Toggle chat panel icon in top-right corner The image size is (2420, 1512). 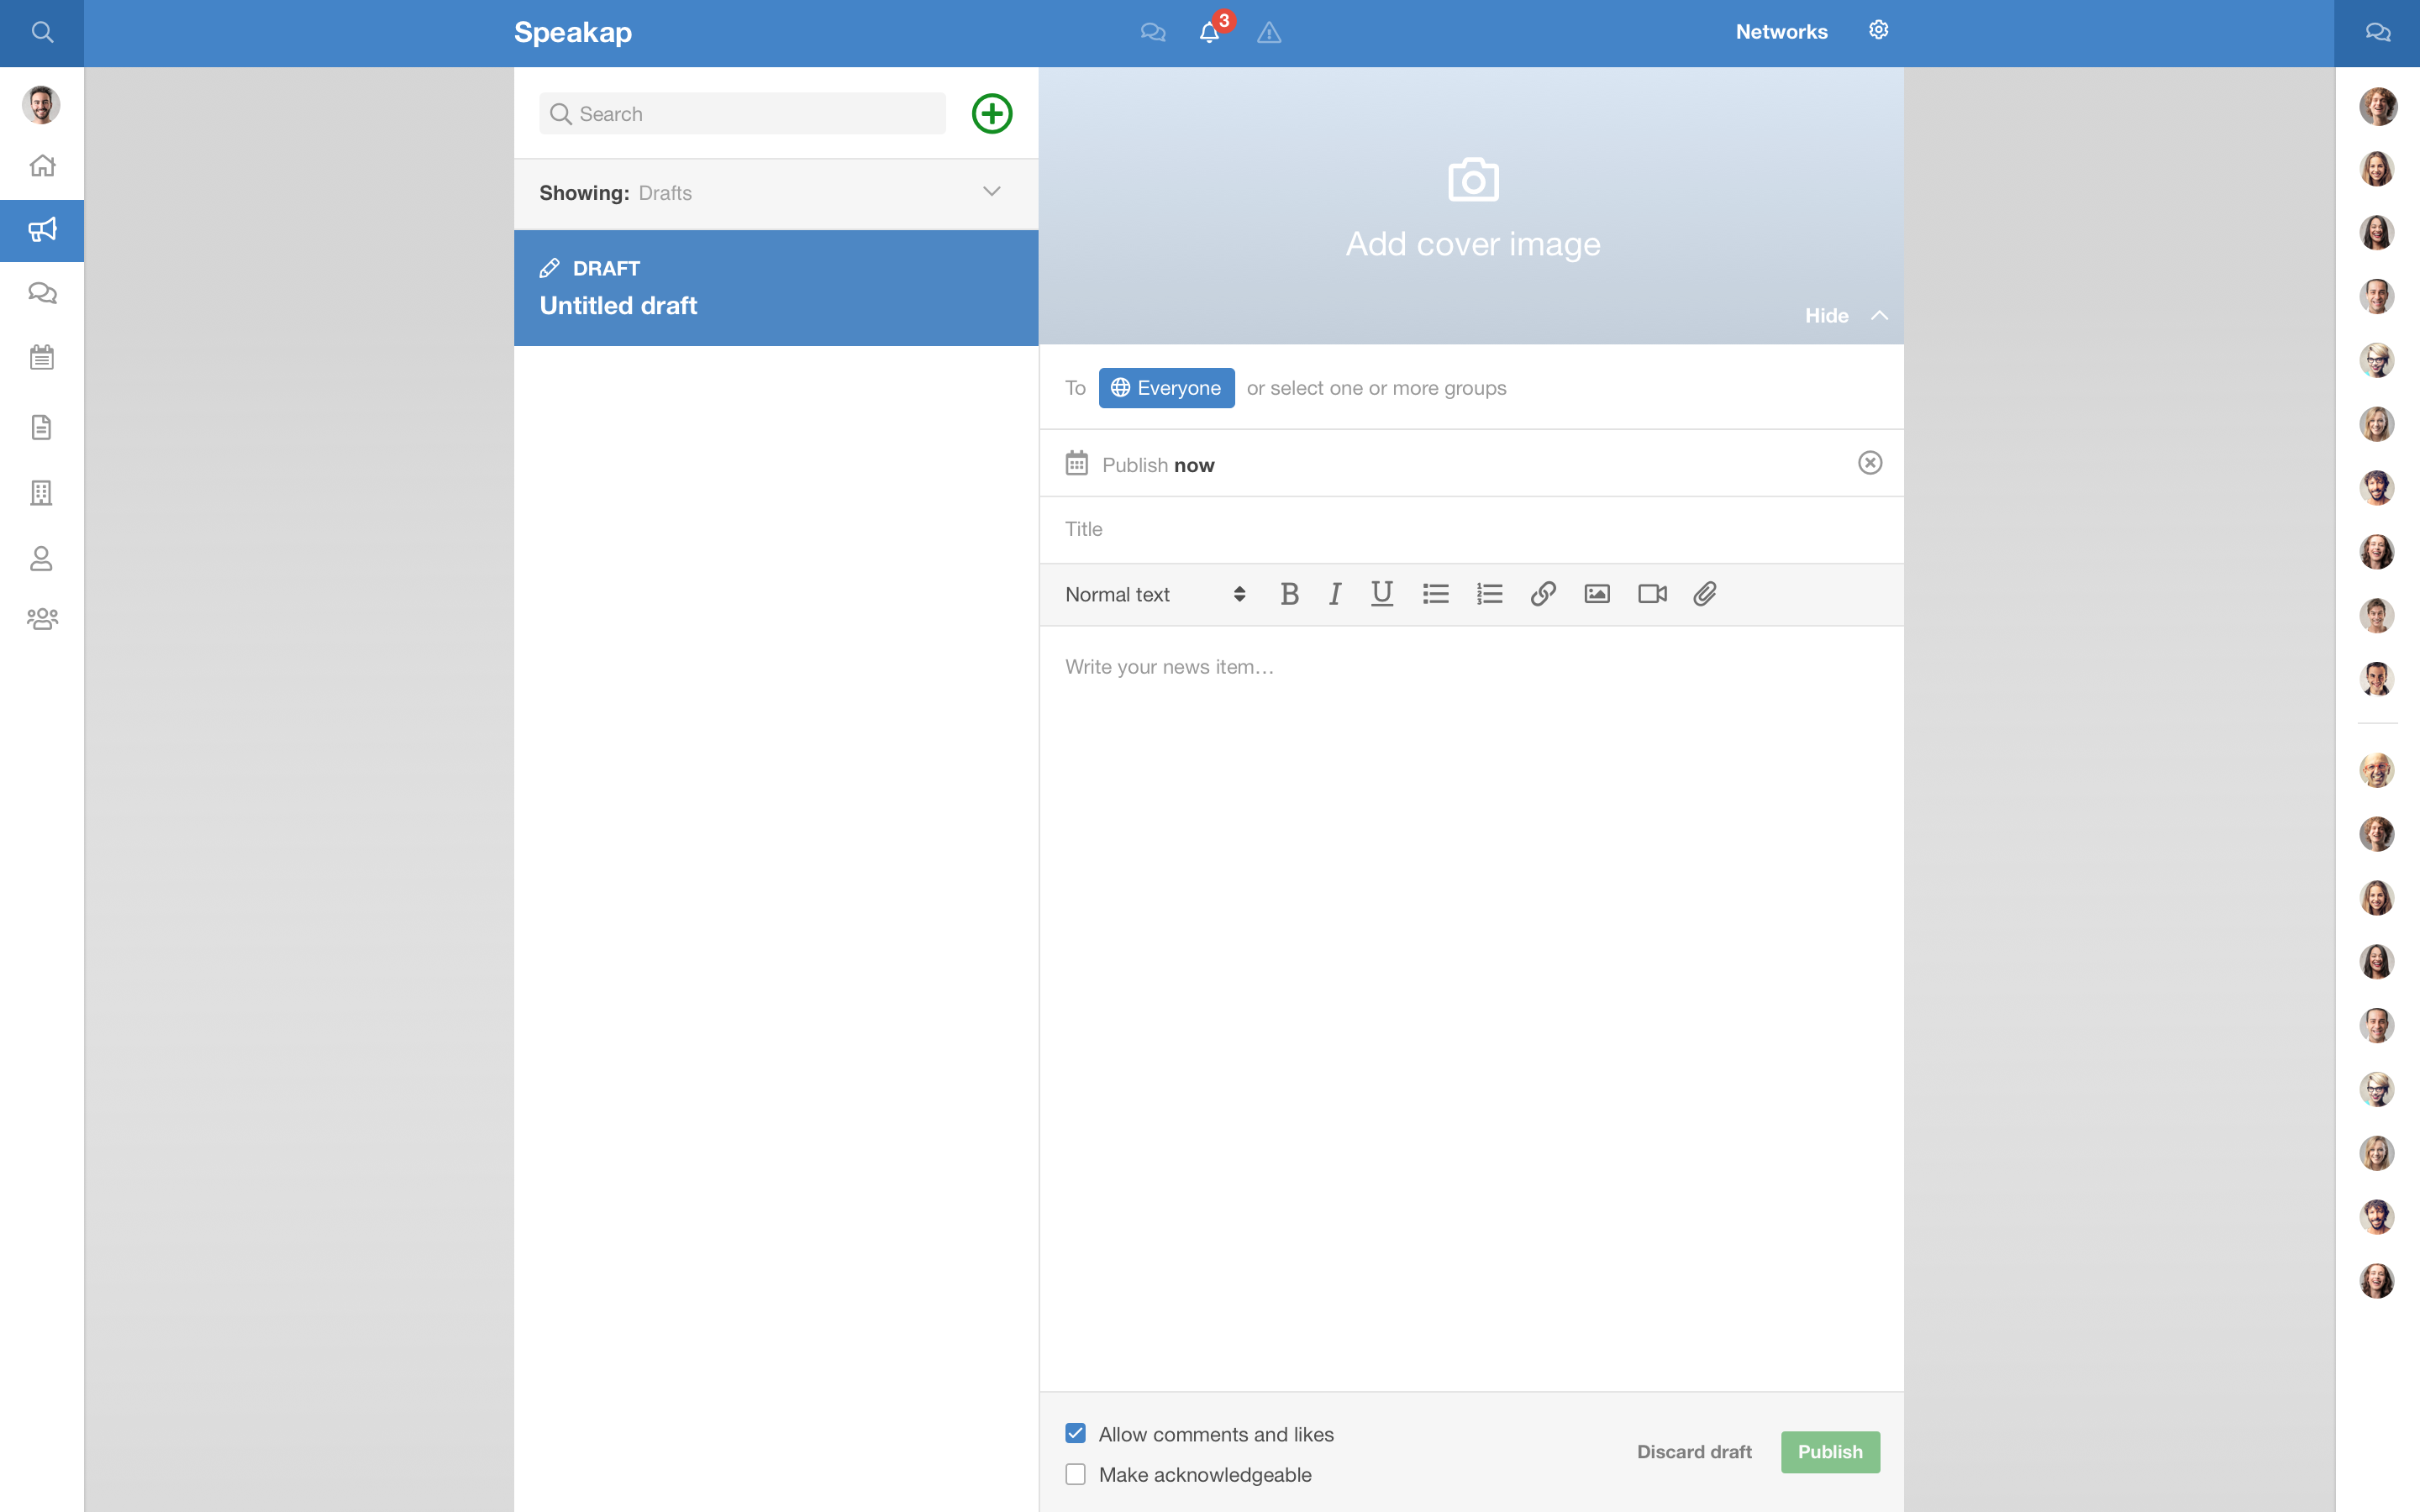click(2378, 32)
